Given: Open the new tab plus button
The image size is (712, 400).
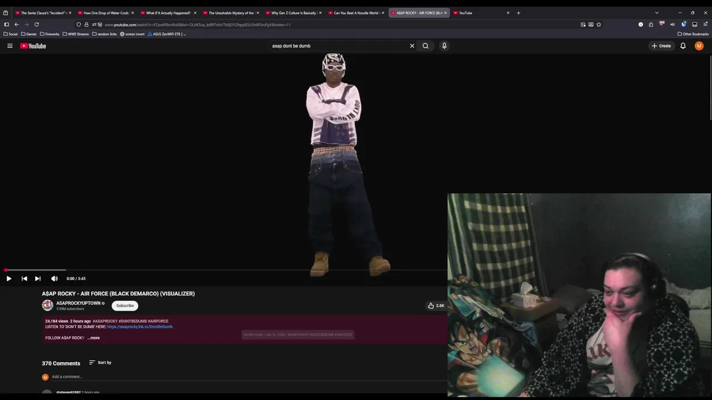Looking at the screenshot, I should 518,13.
